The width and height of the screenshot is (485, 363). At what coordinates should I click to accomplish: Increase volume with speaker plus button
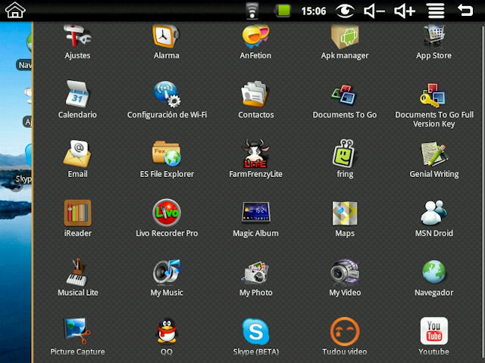405,11
